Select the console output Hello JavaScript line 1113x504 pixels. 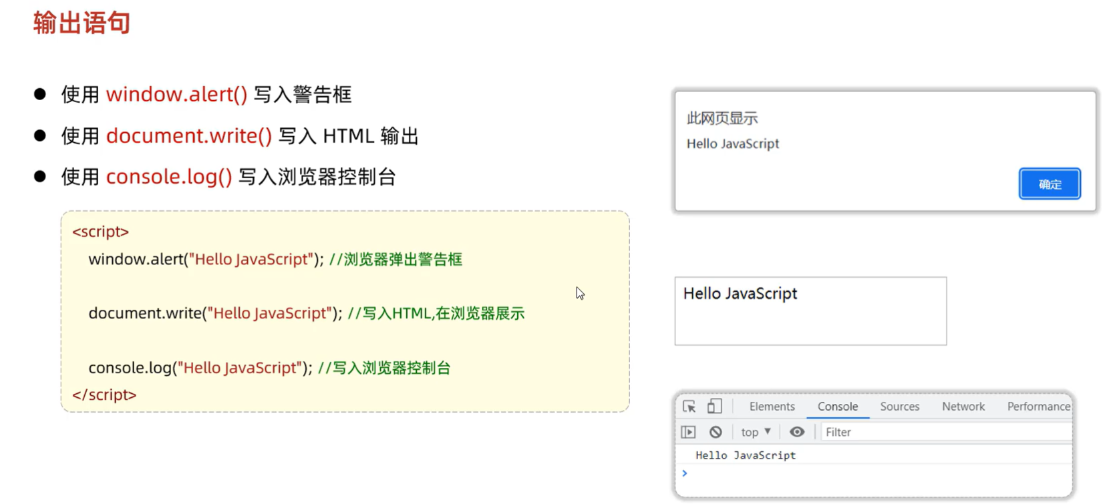pos(745,455)
